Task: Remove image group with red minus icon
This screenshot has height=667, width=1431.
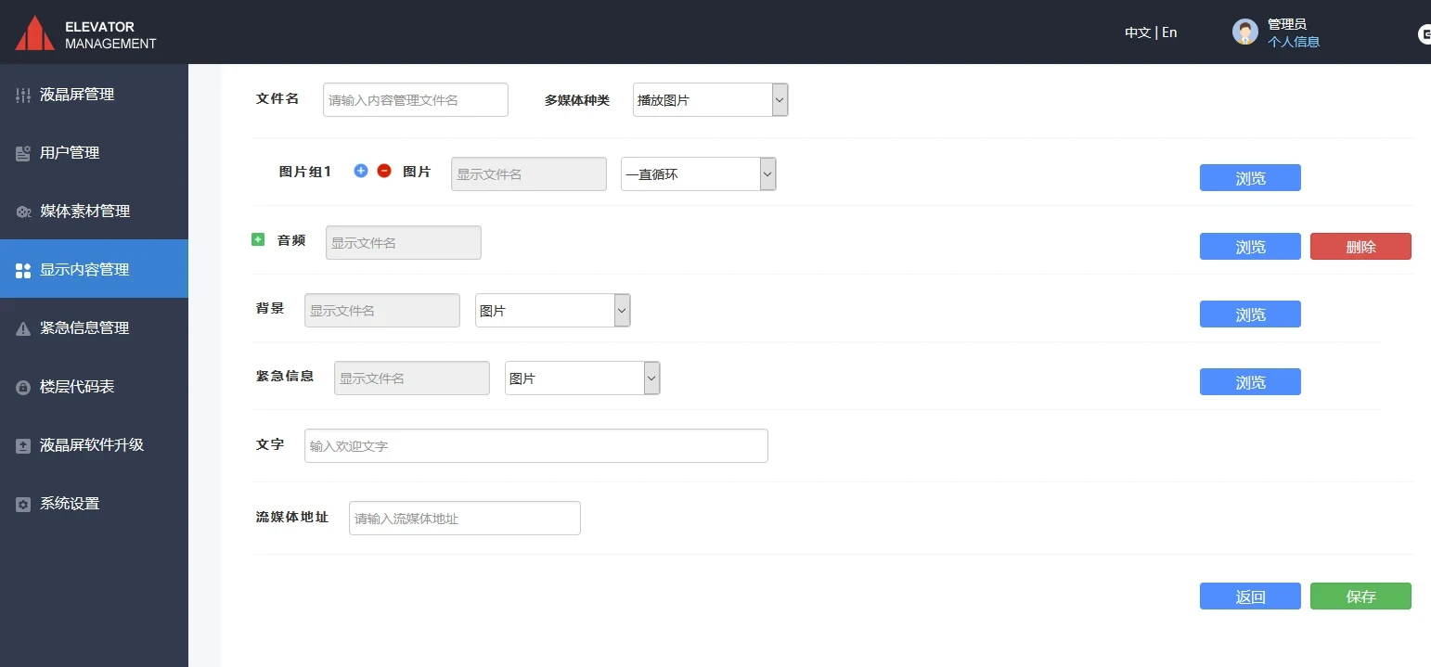Action: pos(384,171)
